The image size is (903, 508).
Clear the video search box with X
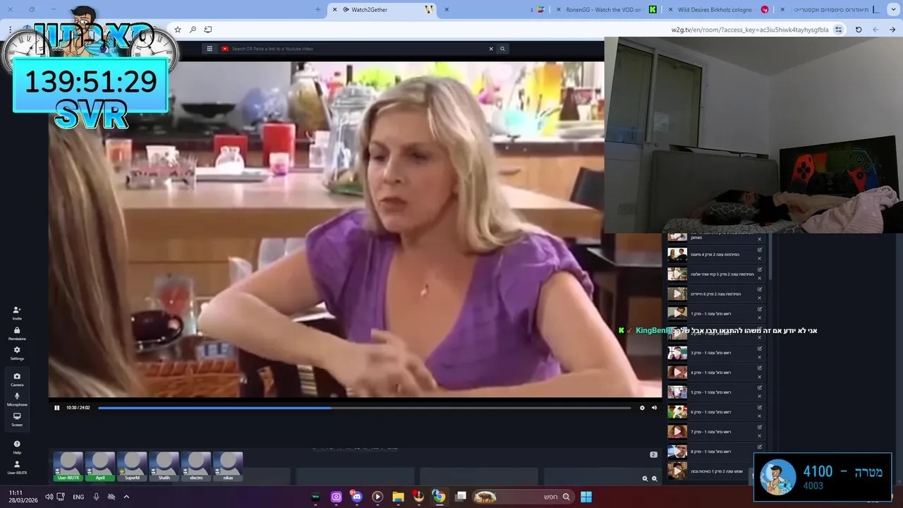491,49
